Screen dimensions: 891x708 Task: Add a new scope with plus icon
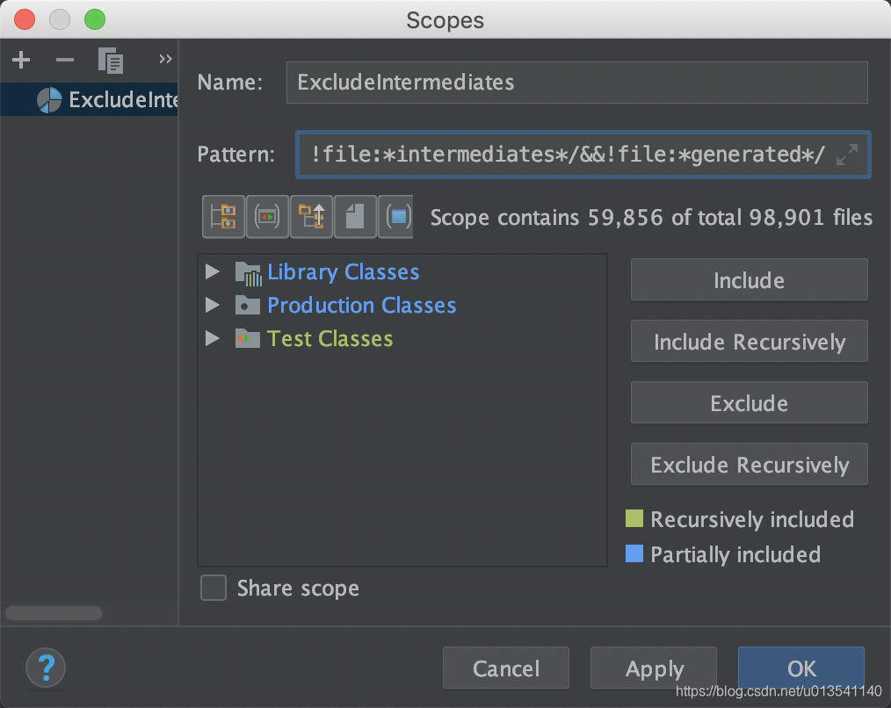[21, 61]
